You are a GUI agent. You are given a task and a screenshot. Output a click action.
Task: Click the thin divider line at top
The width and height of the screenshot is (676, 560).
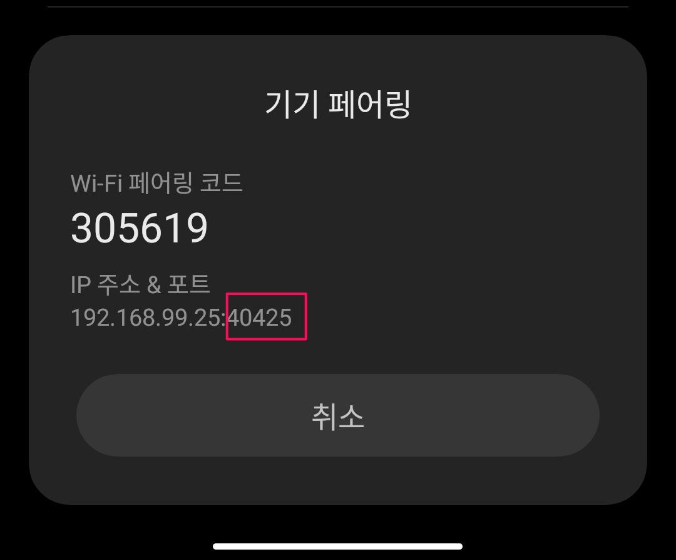pyautogui.click(x=337, y=6)
